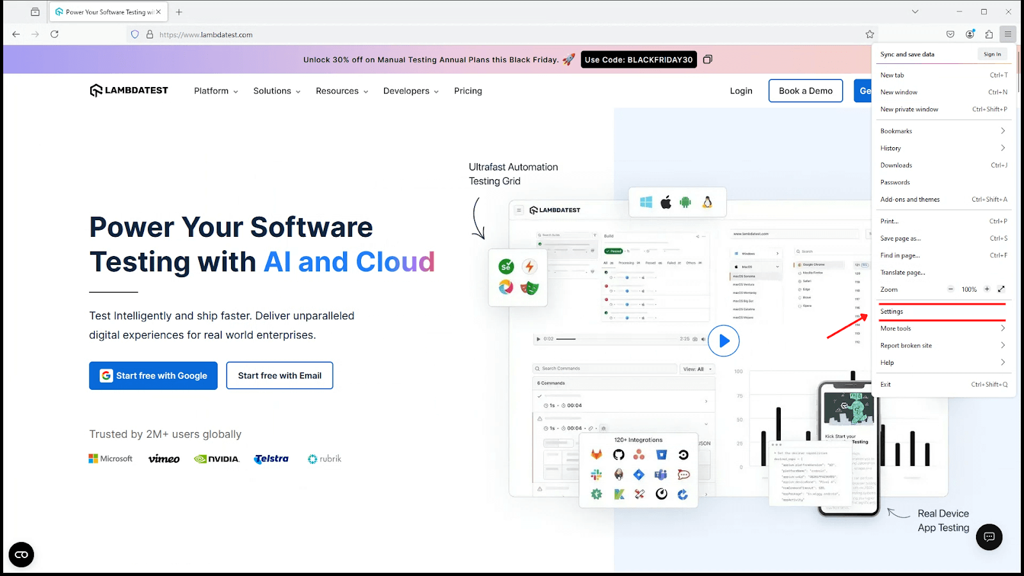Click the LambdaTest logo

point(129,90)
